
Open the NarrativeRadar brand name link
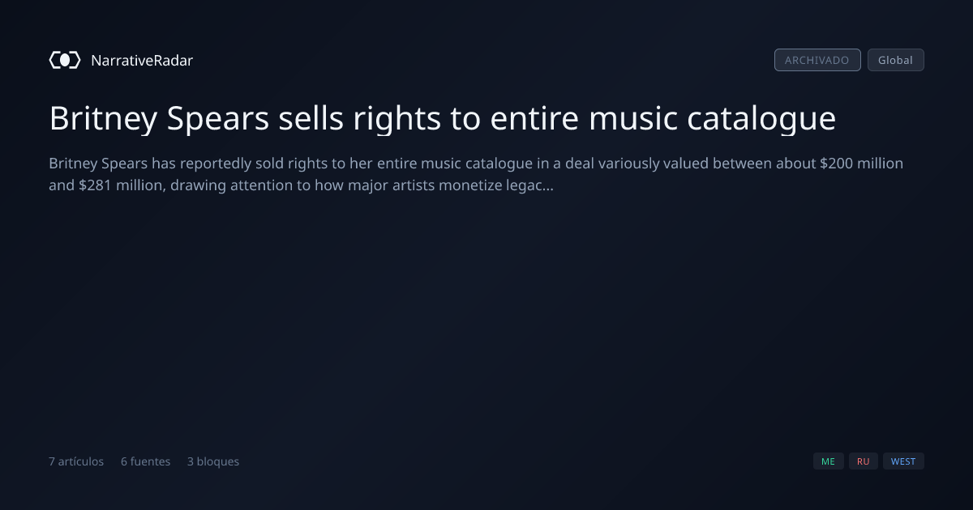pos(142,60)
